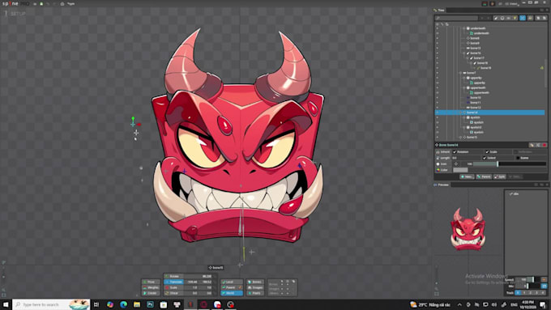This screenshot has height=310, width=551.
Task: Edit the Rotate value field
Action: tap(199, 276)
